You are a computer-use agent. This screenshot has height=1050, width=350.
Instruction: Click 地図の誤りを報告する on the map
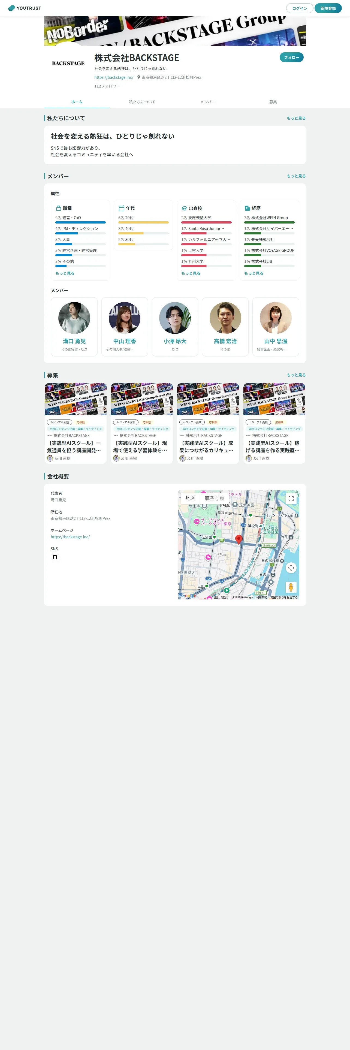pos(284,597)
